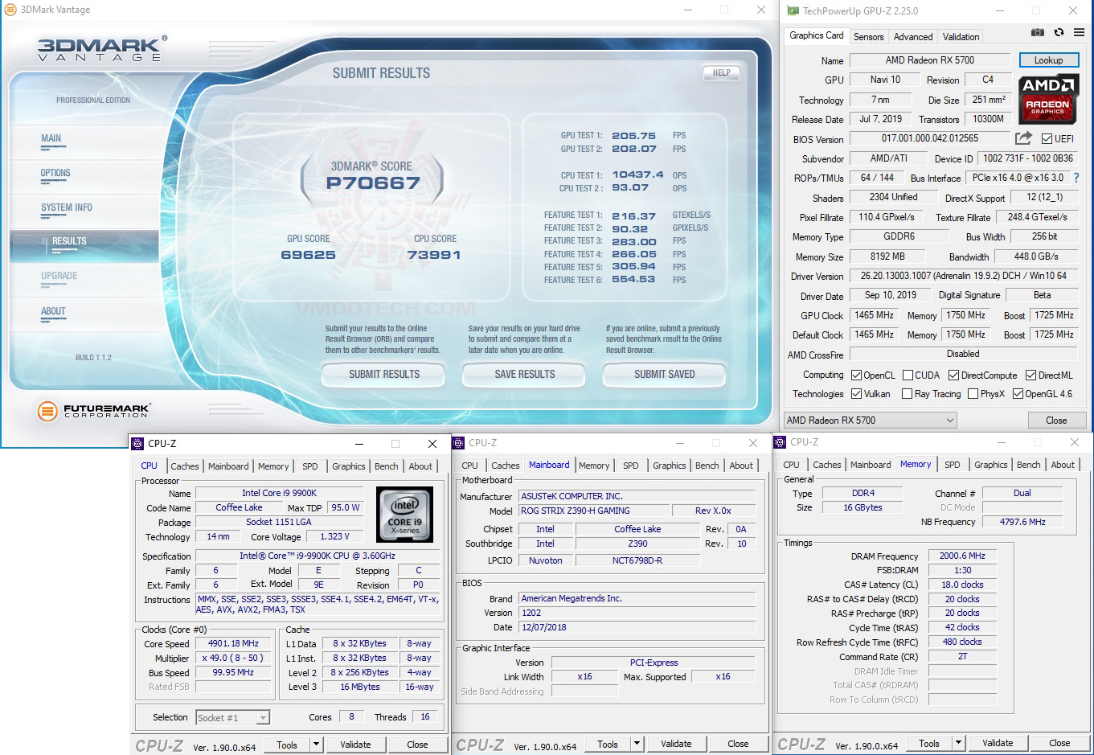The width and height of the screenshot is (1094, 755).
Task: Click the Tools button in CPU-Z processor window
Action: tap(287, 745)
